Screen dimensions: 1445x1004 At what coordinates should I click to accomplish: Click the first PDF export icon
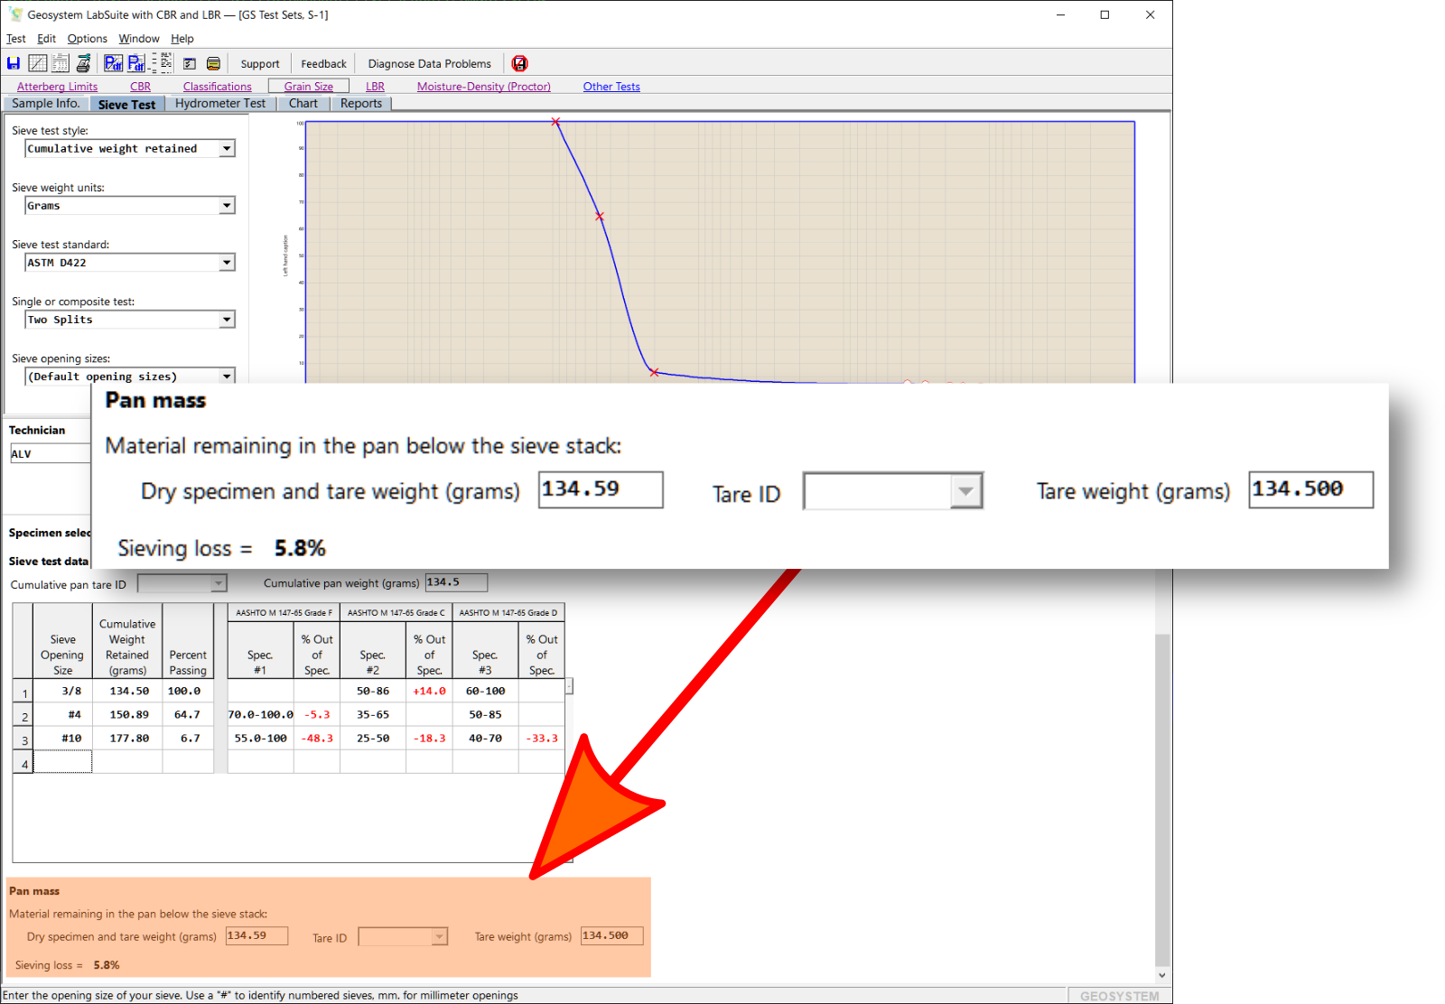pos(113,63)
